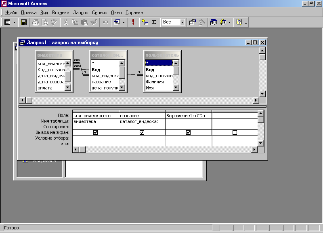Expand the Query Type dropdown arrow
323x233 pixels.
[x=124, y=22]
